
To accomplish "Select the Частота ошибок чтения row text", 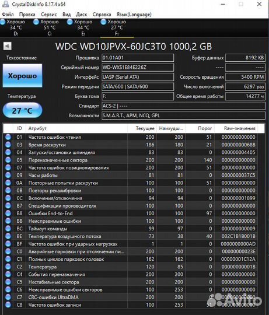I will [55, 137].
